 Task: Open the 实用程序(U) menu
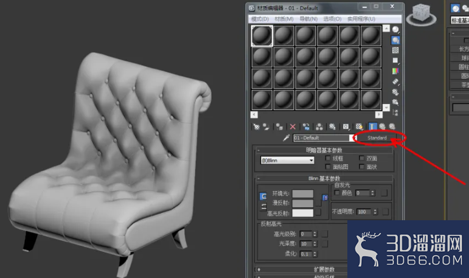[x=361, y=19]
